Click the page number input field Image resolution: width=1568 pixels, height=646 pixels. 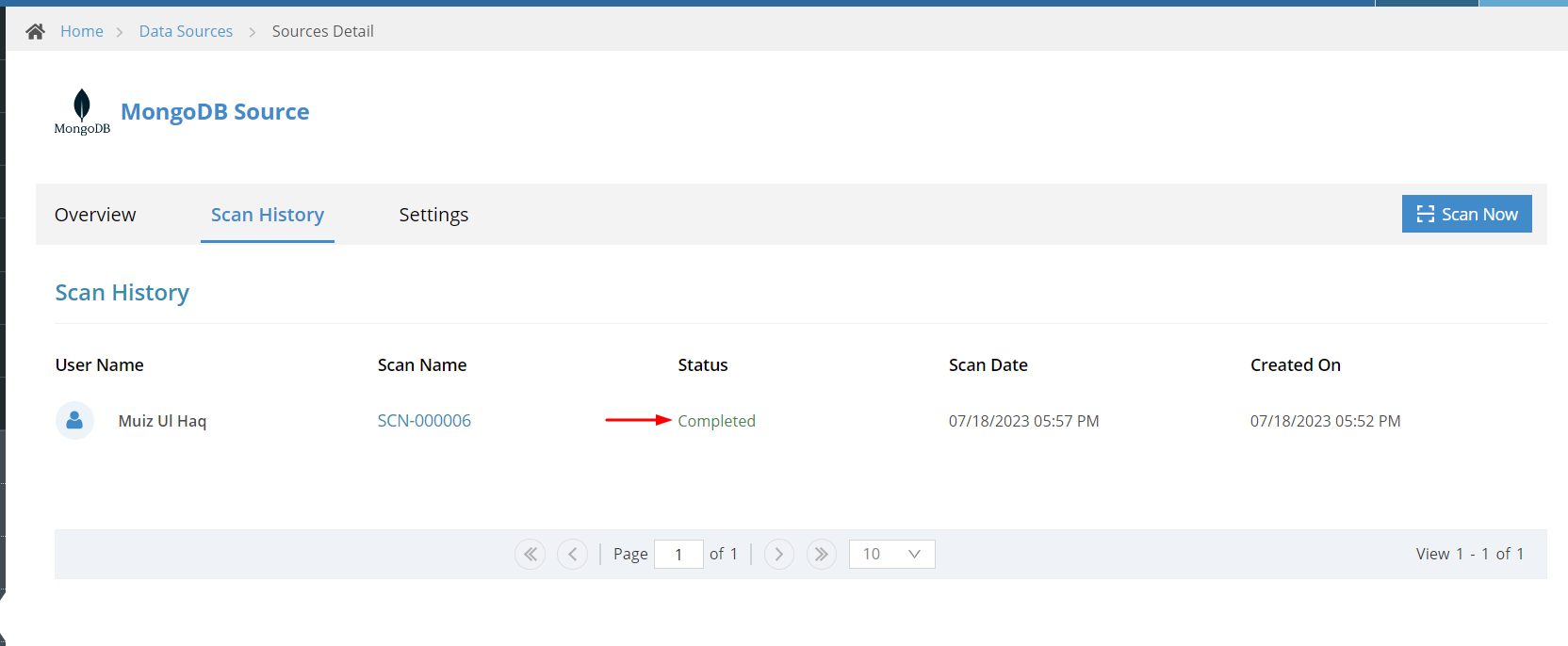[x=678, y=554]
